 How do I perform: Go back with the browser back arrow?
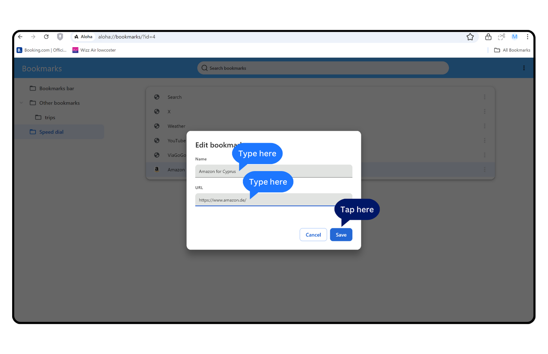pos(20,37)
